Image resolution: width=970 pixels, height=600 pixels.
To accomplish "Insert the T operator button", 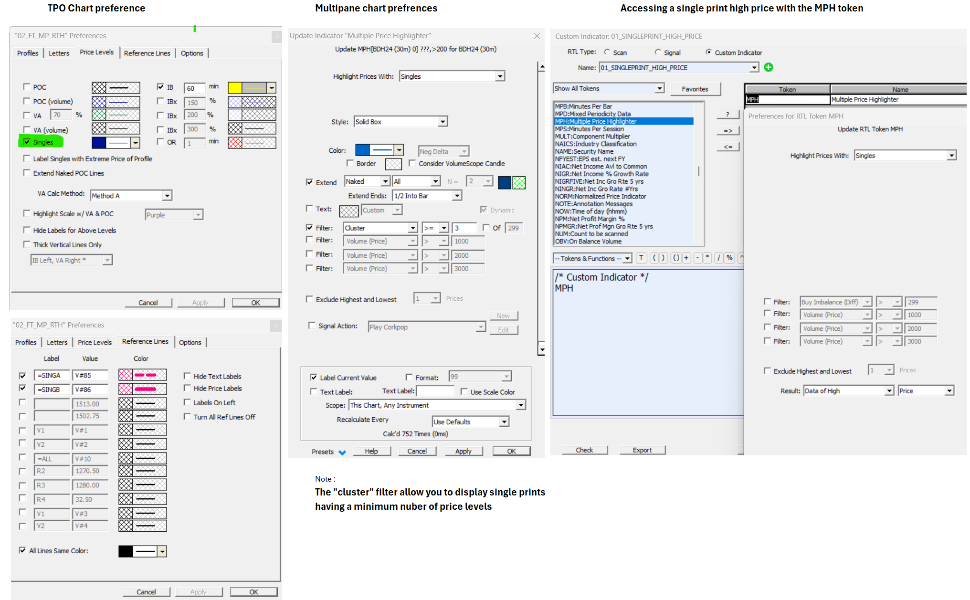I will point(641,258).
